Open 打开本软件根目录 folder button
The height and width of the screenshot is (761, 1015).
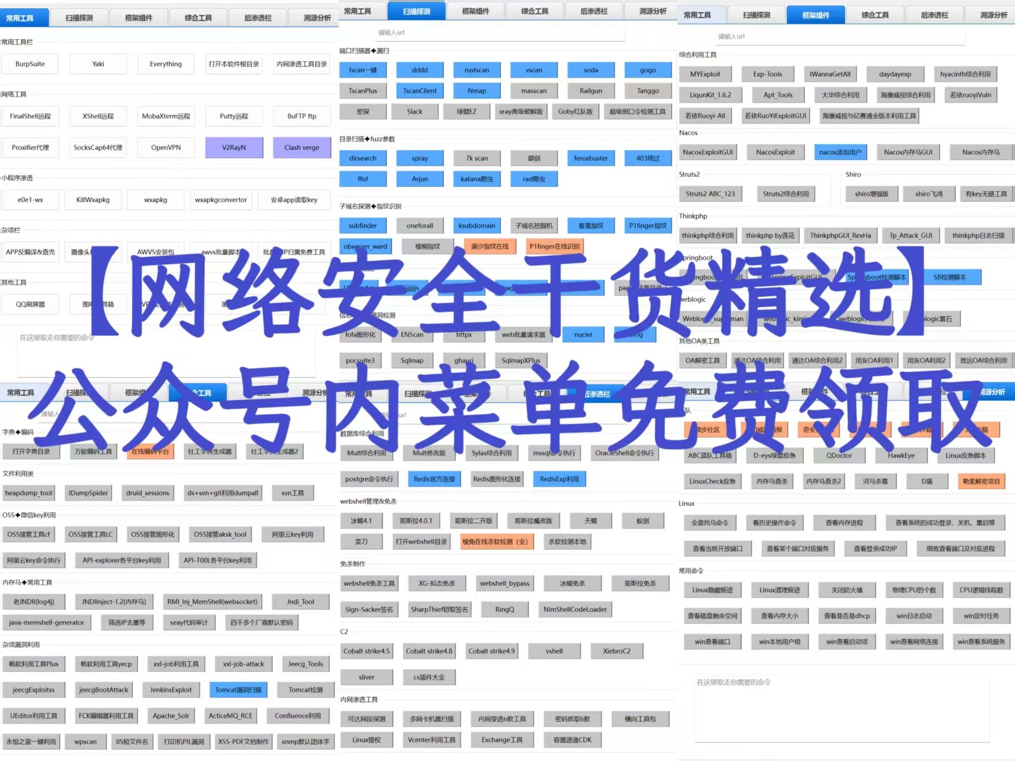(234, 64)
